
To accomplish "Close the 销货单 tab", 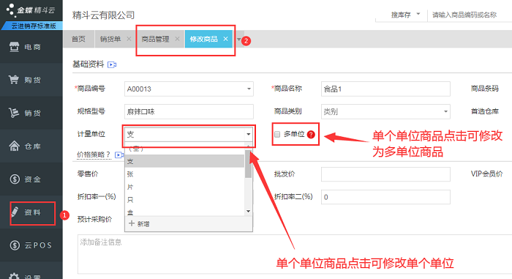I will click(129, 39).
